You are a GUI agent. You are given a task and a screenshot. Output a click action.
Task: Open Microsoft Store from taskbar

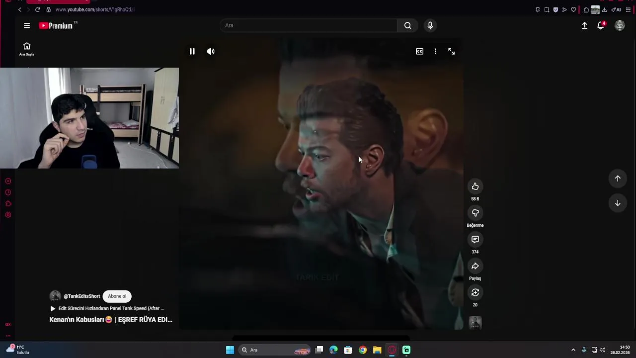pyautogui.click(x=348, y=350)
